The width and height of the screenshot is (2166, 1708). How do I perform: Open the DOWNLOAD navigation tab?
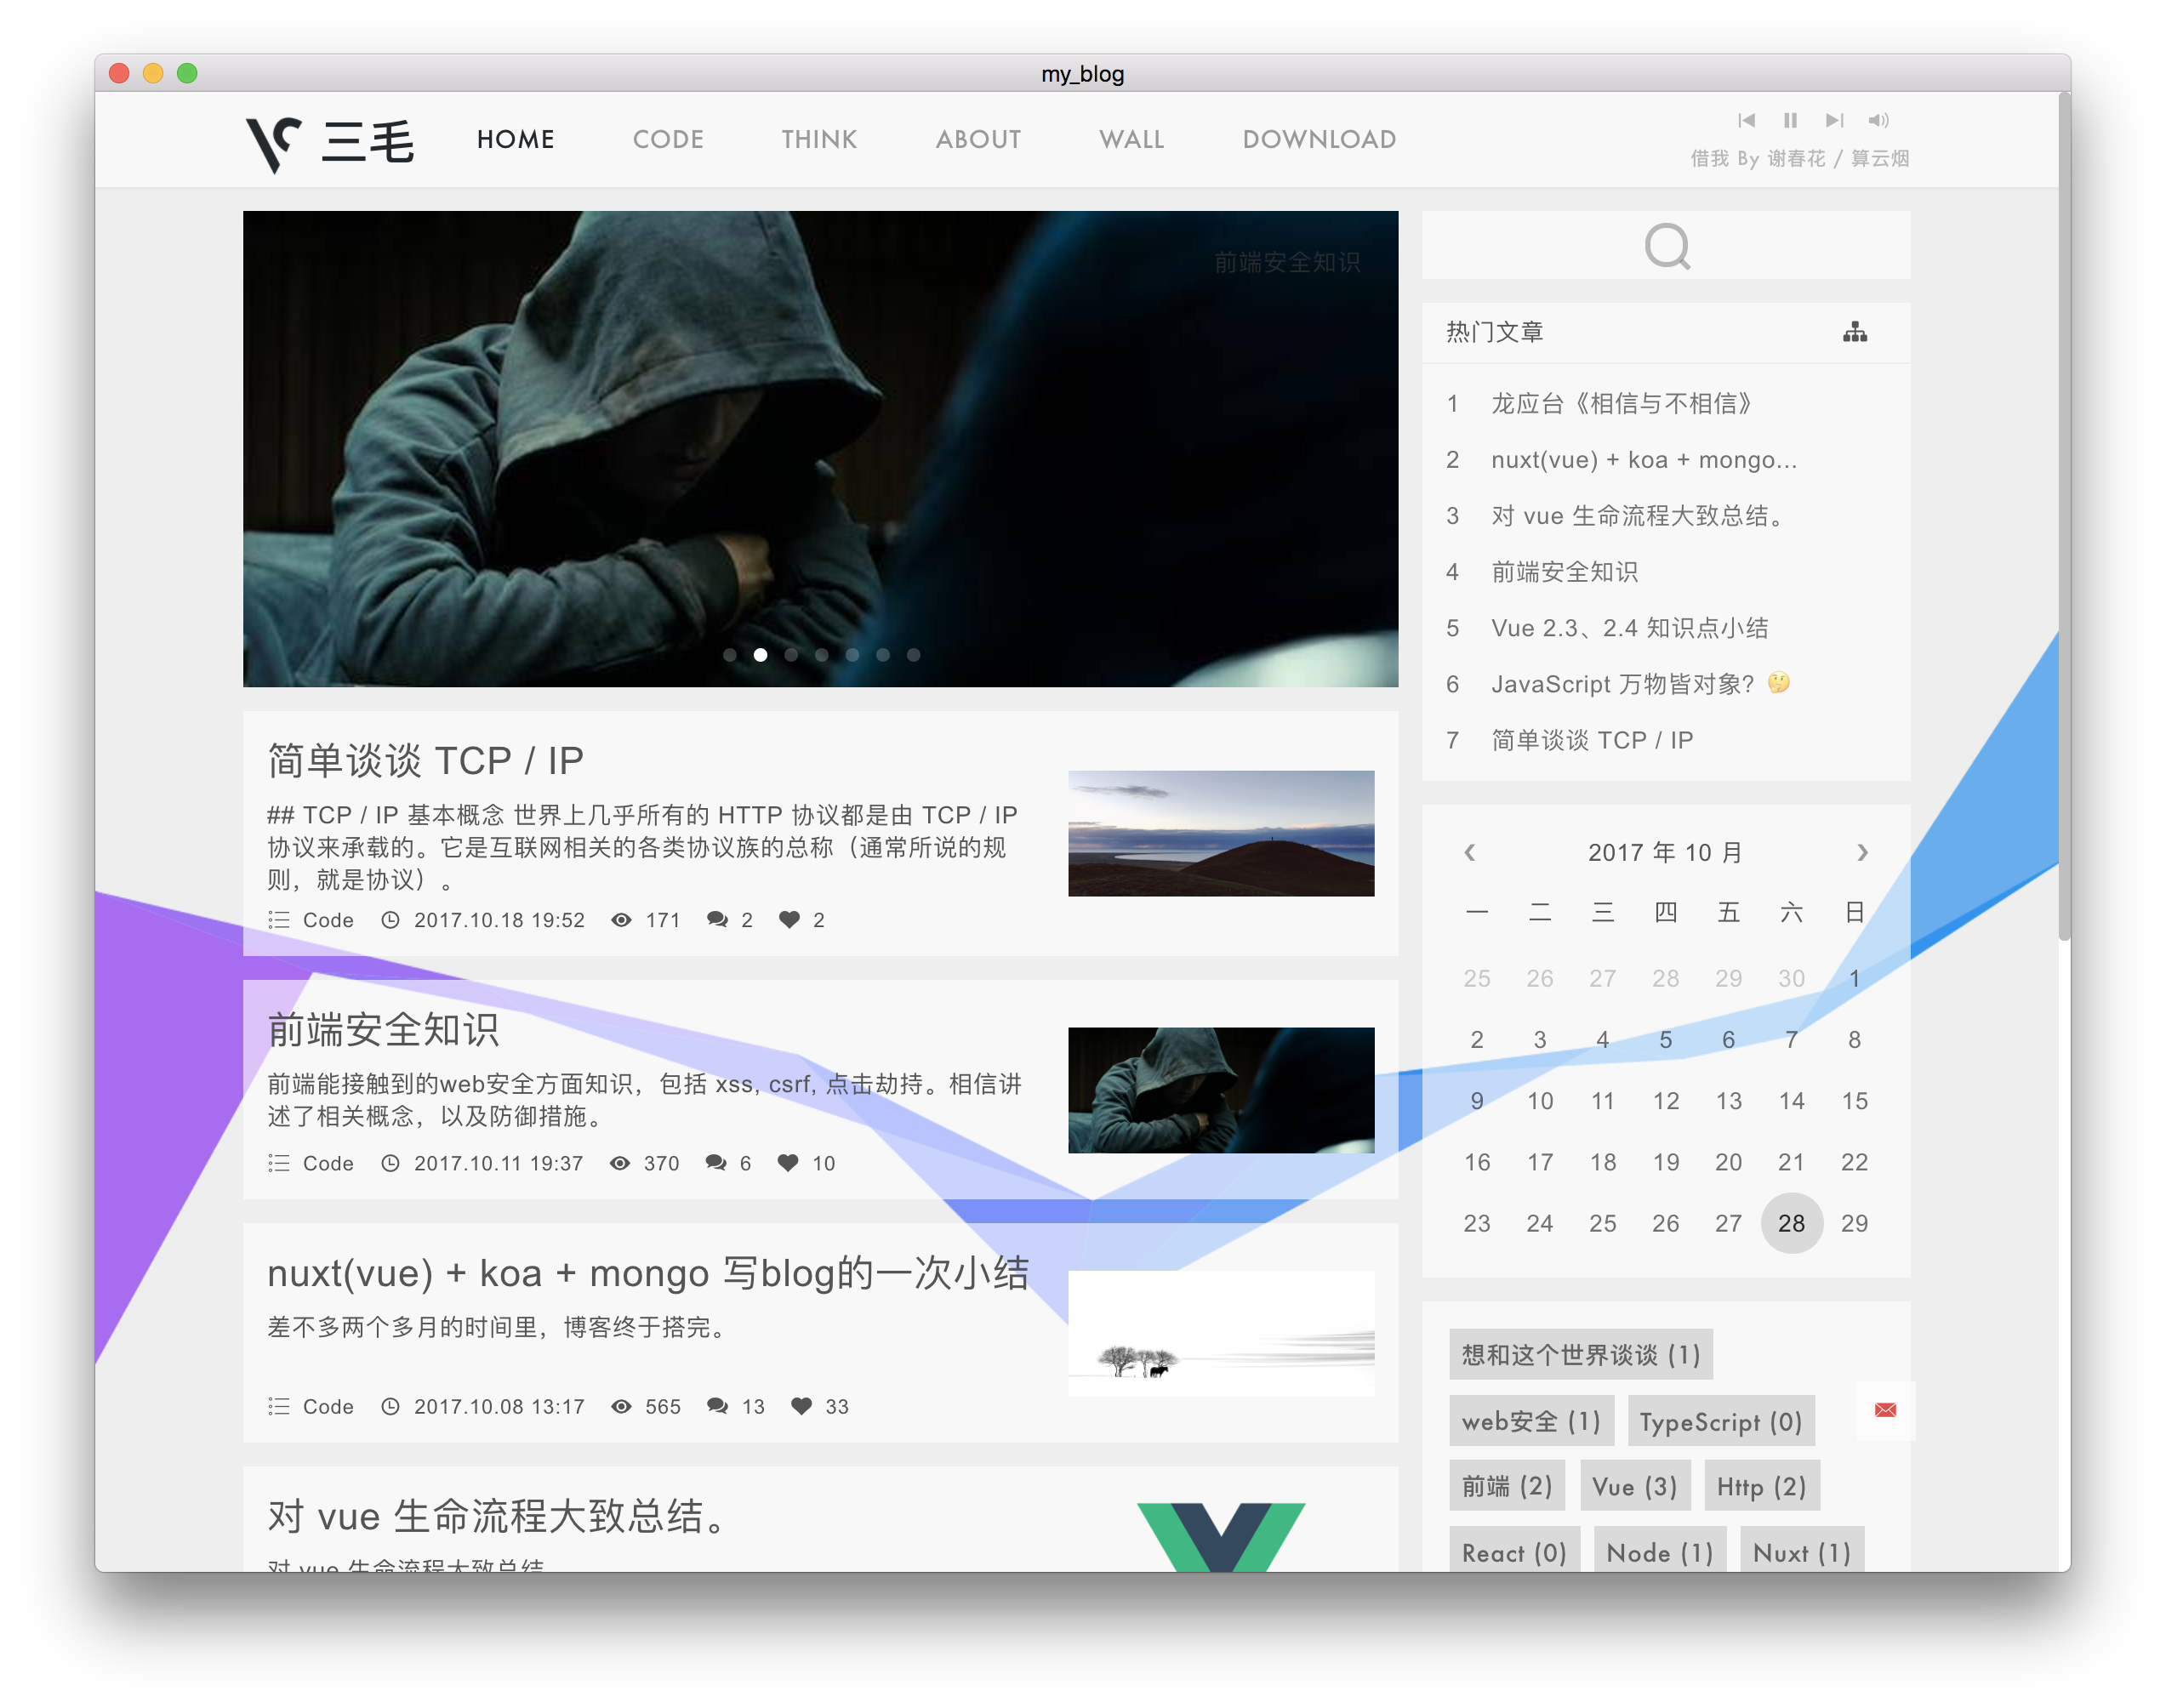coord(1319,139)
